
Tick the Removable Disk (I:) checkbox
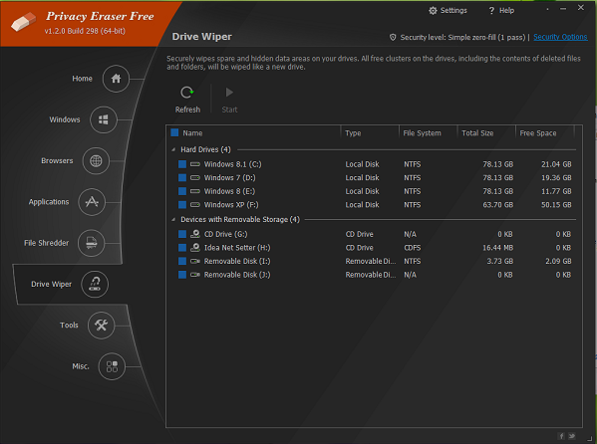pyautogui.click(x=182, y=261)
